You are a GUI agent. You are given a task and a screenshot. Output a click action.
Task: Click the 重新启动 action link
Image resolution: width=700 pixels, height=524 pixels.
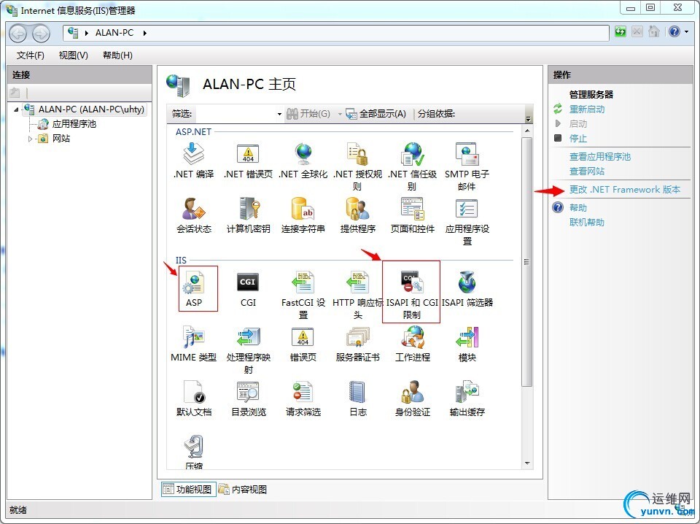click(586, 109)
